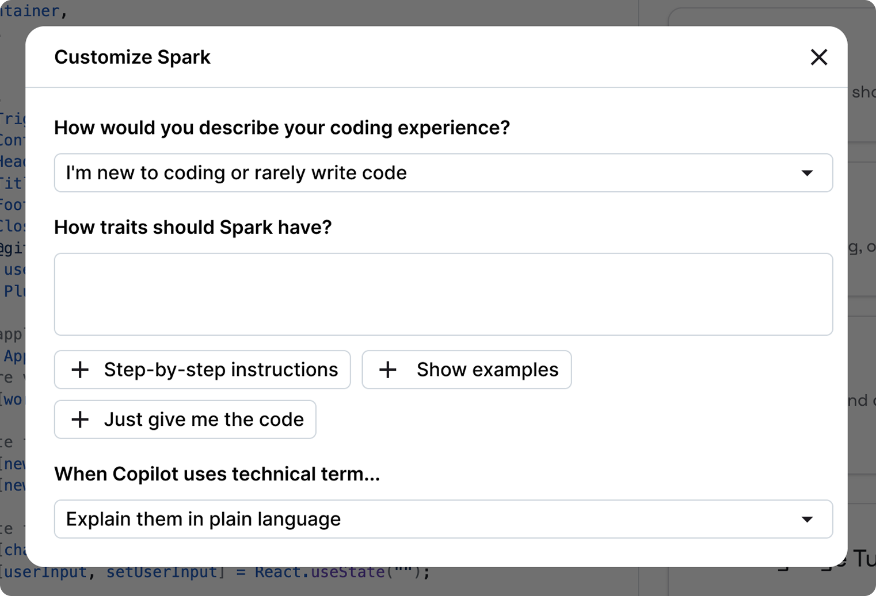The image size is (876, 596).
Task: Click the React.useState code line behind dialog
Action: (215, 572)
